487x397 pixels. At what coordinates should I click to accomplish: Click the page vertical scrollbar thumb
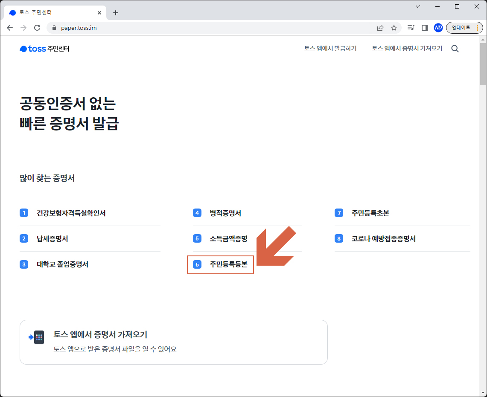click(x=483, y=64)
